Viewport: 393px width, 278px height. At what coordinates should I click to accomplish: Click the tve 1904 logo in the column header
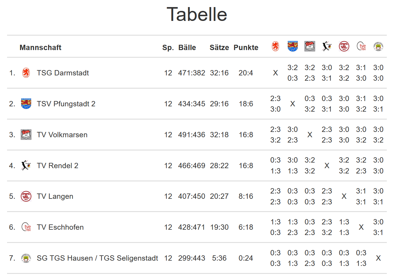tap(361, 46)
